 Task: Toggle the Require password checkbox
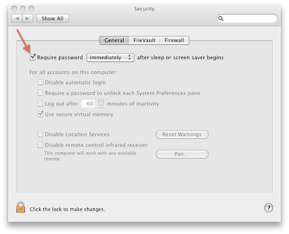click(x=33, y=57)
